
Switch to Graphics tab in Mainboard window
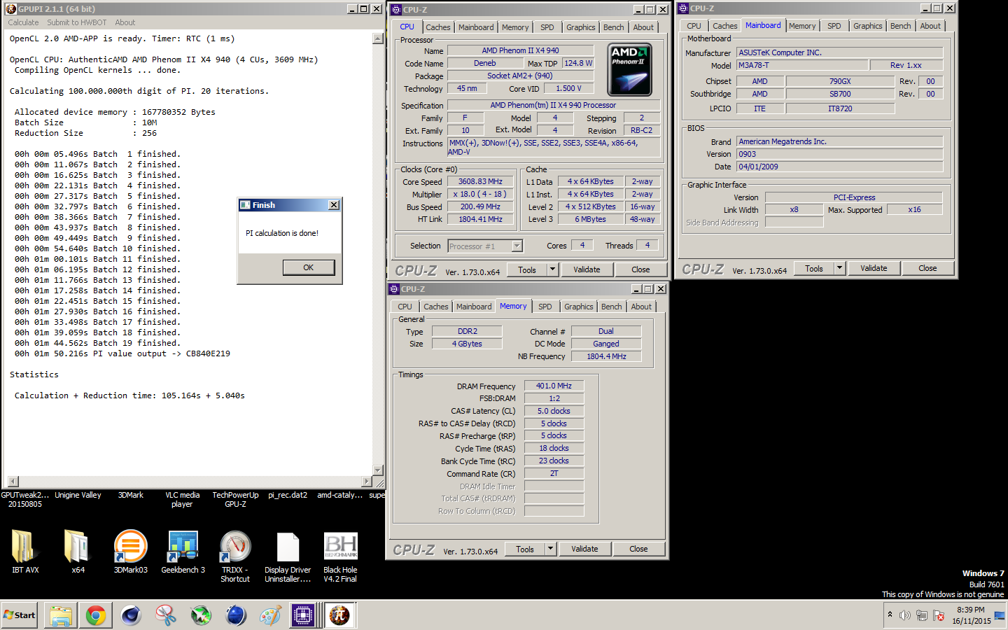(x=868, y=26)
